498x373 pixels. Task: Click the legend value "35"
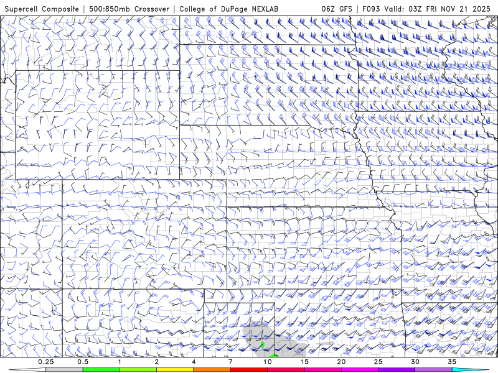coord(452,362)
